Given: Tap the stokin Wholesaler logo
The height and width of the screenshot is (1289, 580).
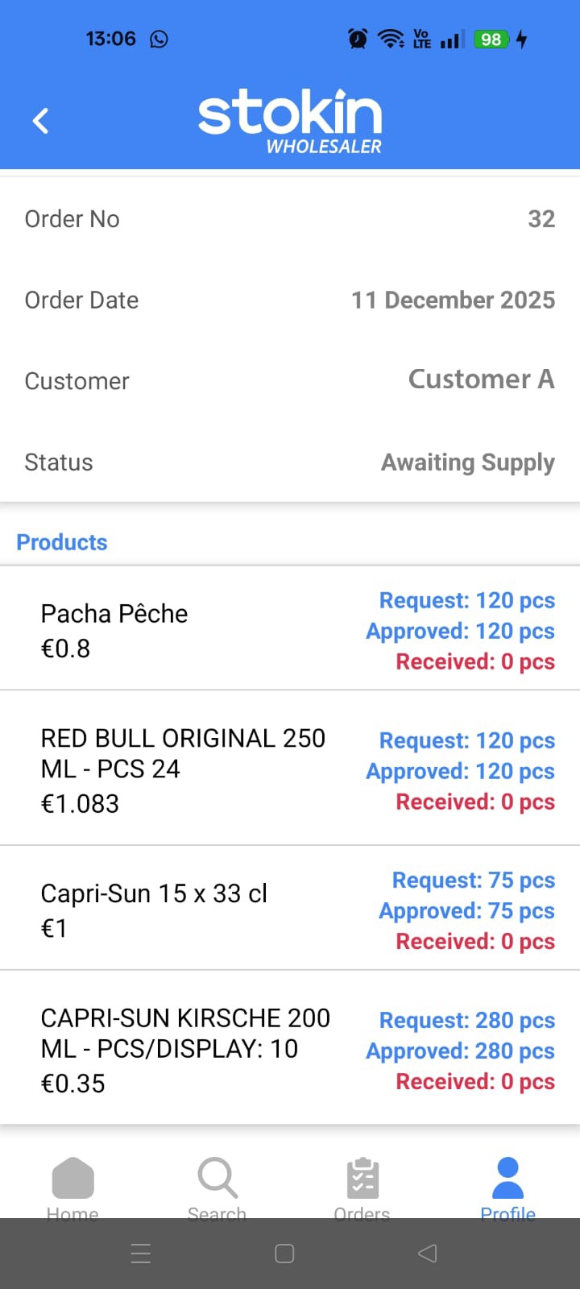Looking at the screenshot, I should point(290,121).
